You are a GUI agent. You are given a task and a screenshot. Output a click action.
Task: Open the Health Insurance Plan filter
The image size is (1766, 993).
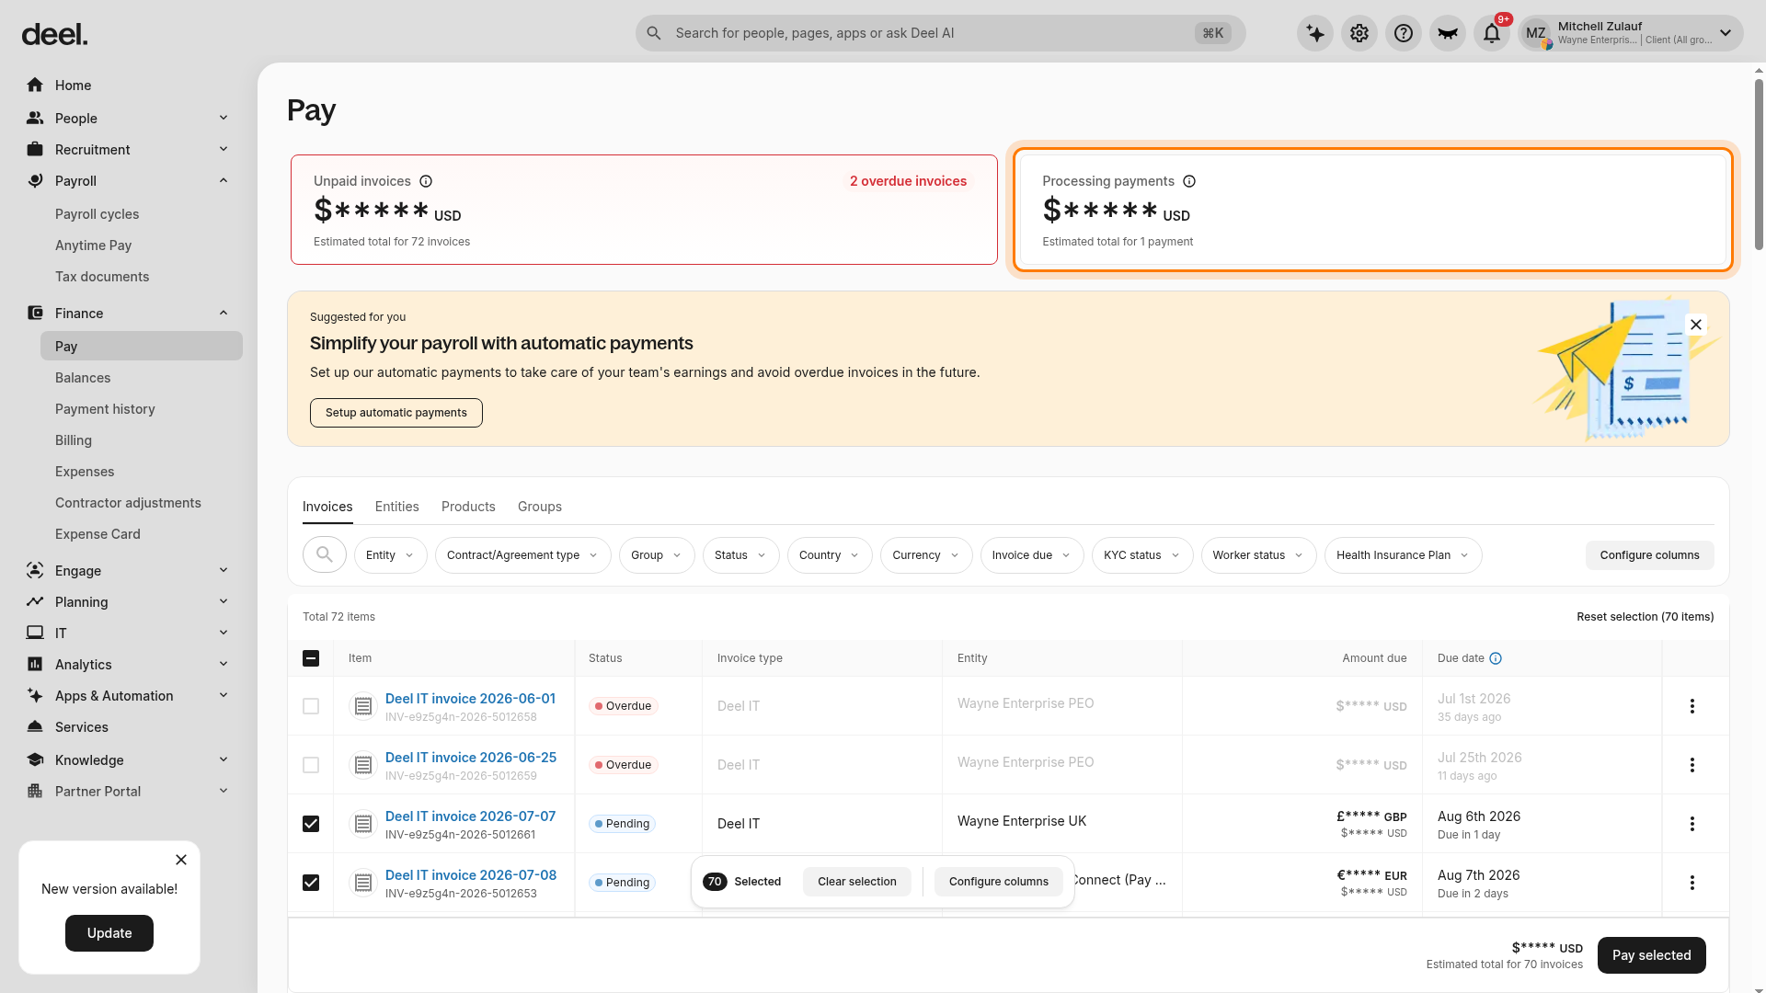click(1404, 555)
